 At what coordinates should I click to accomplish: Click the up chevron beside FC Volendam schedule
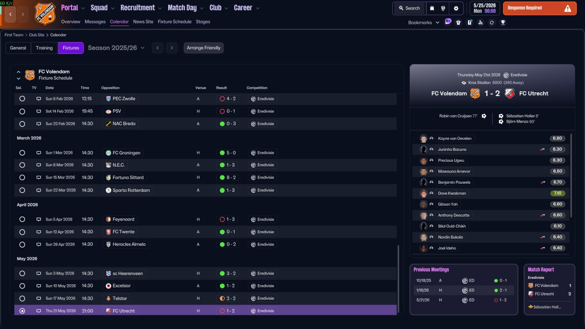19,72
